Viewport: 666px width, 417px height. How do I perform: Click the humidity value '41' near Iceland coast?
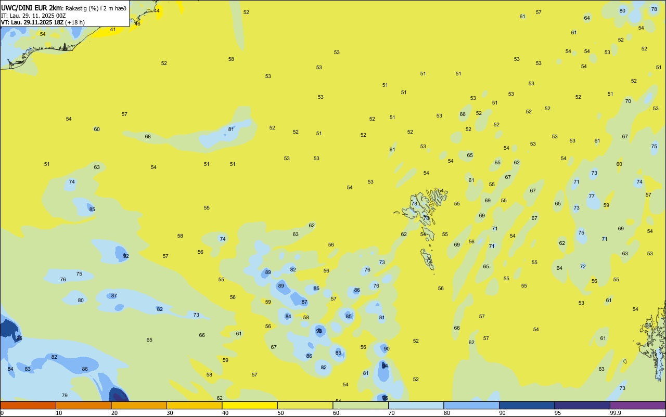point(113,30)
